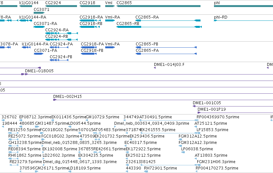Click the CG2918 gene feature
Image resolution: width=273 pixels, height=173 pixels.
[90, 6]
